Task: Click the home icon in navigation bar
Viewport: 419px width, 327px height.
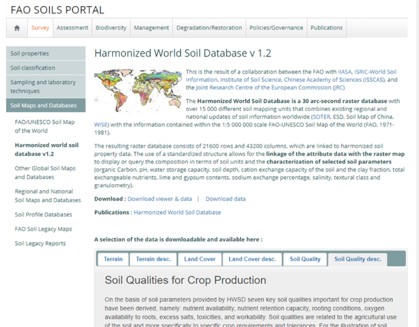Action: 17,28
